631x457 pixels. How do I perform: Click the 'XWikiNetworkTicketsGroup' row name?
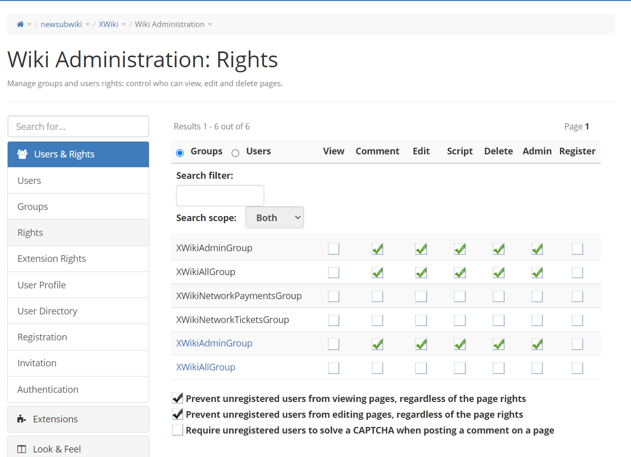click(233, 320)
